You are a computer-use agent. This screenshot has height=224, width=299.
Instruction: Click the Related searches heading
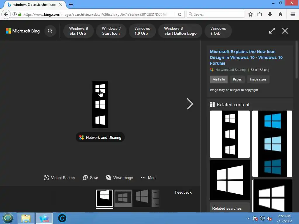pyautogui.click(x=227, y=208)
